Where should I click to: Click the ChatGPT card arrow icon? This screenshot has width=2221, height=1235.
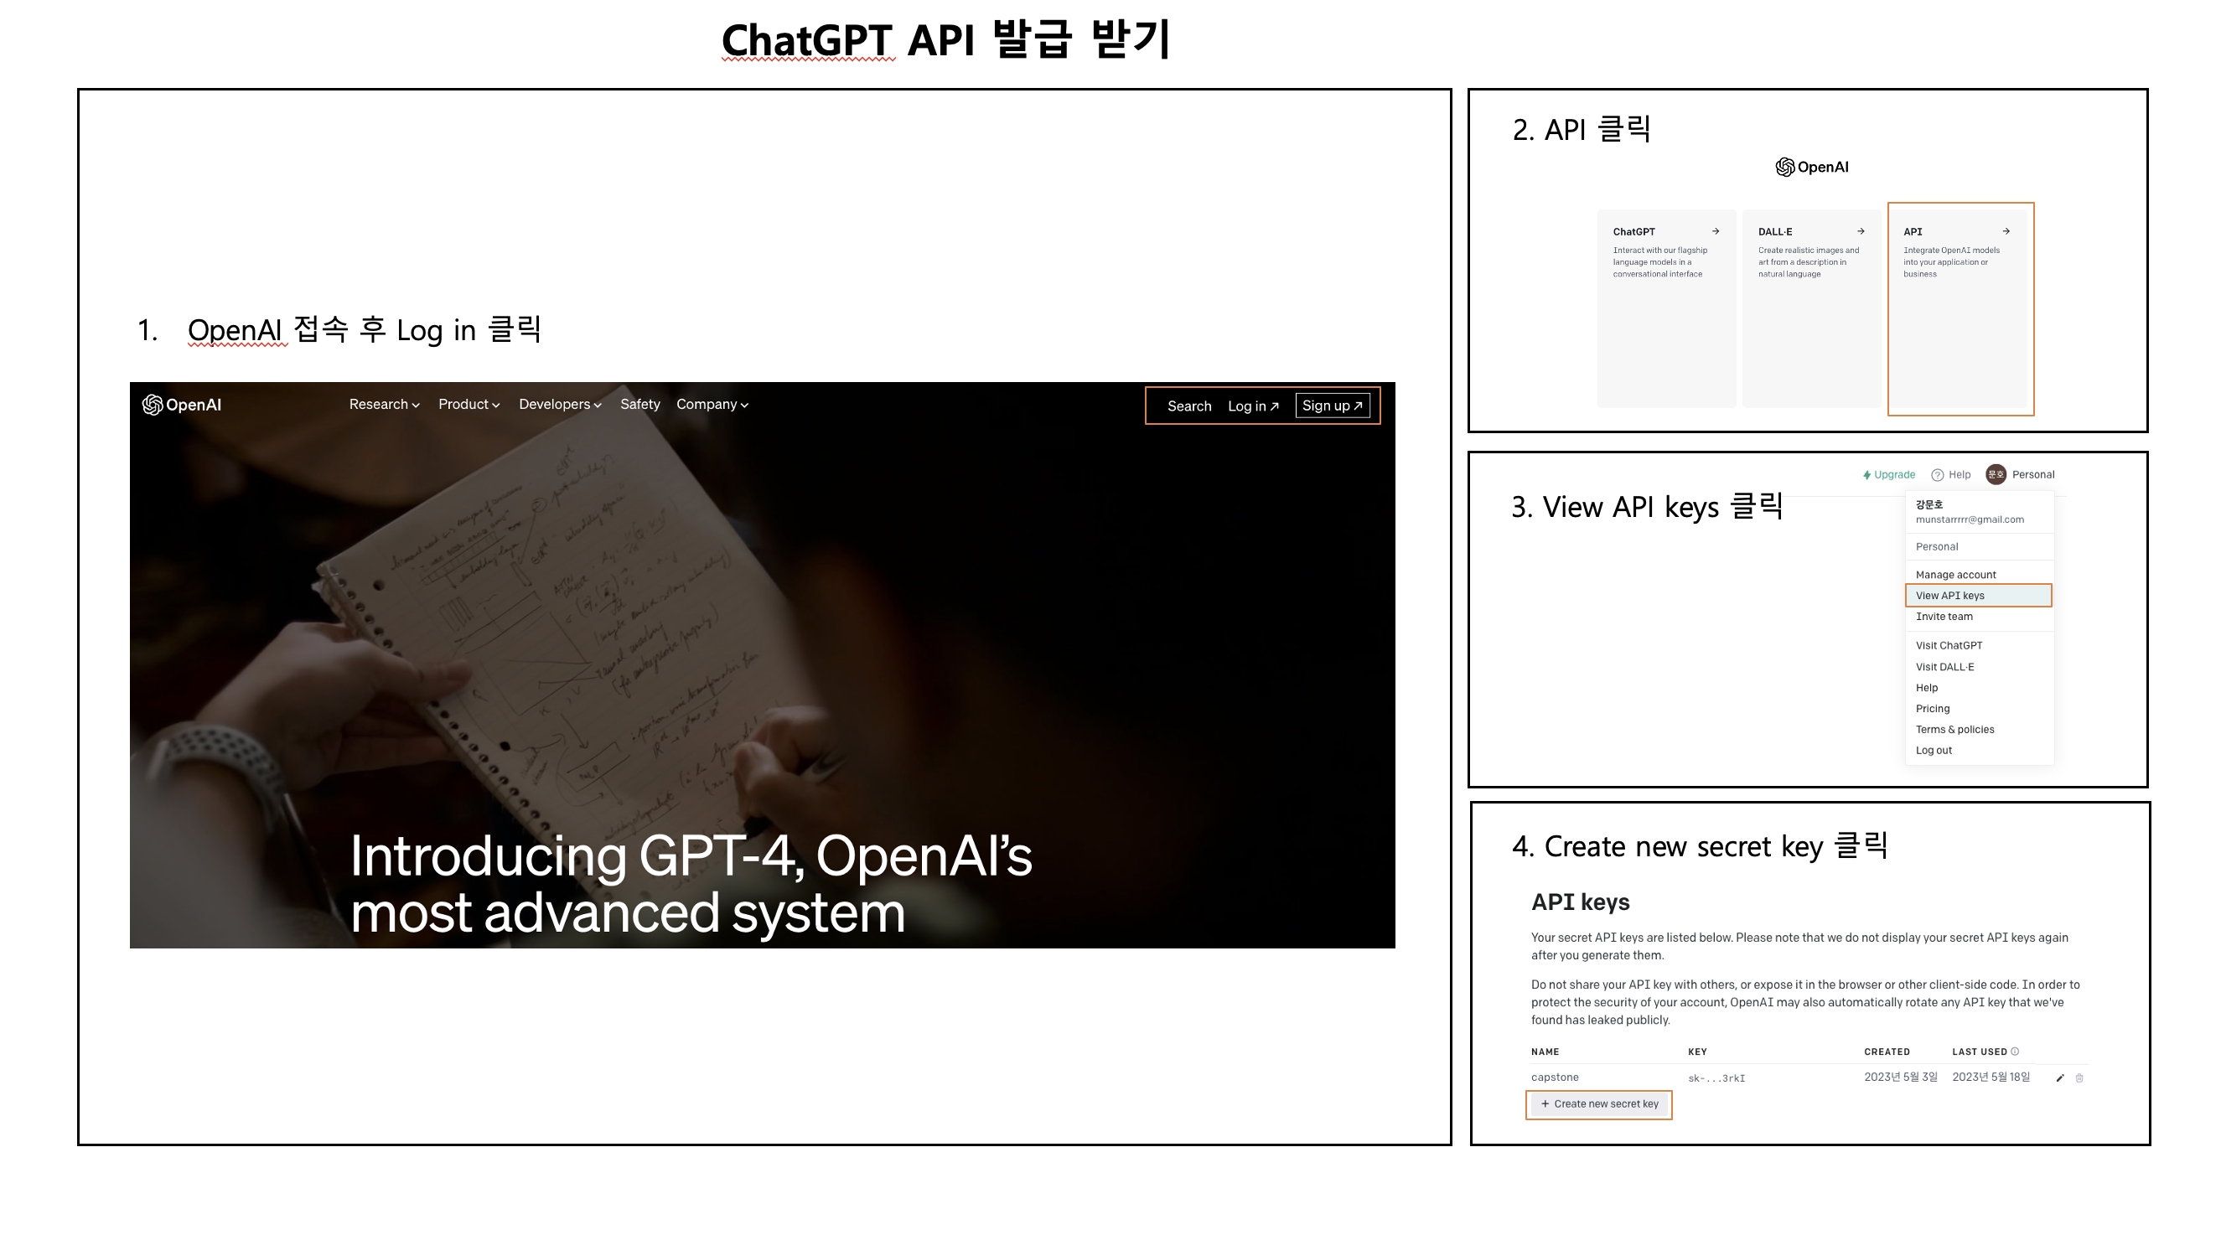pyautogui.click(x=1714, y=231)
